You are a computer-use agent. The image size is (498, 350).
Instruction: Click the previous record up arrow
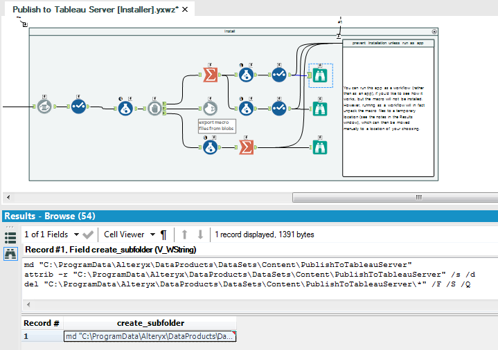pyautogui.click(x=184, y=234)
